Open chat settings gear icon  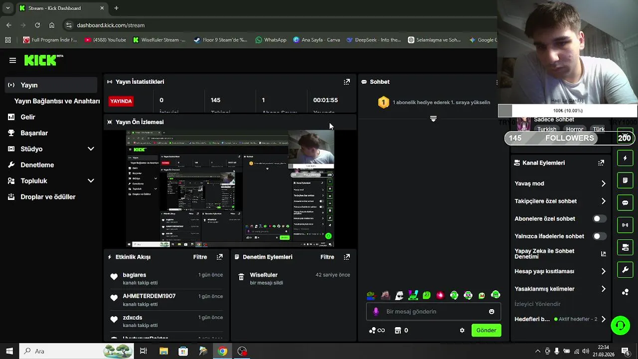click(462, 330)
